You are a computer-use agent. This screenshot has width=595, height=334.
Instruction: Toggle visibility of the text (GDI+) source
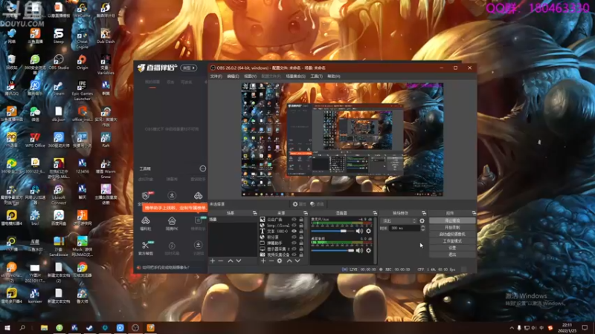click(x=294, y=231)
